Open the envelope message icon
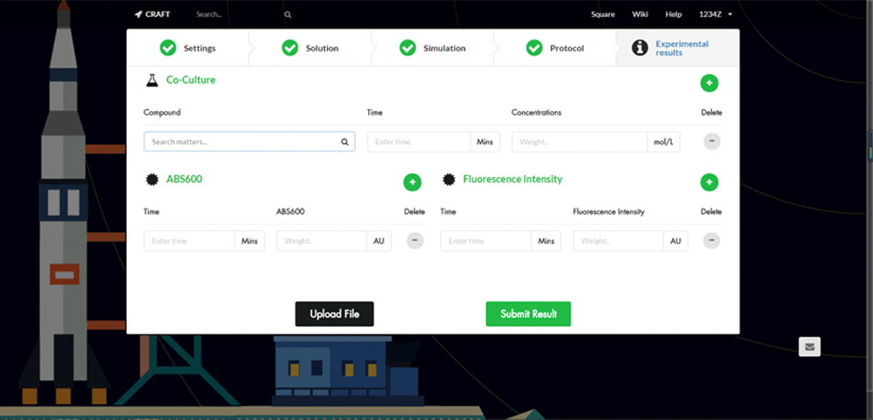The width and height of the screenshot is (873, 420). coord(810,347)
